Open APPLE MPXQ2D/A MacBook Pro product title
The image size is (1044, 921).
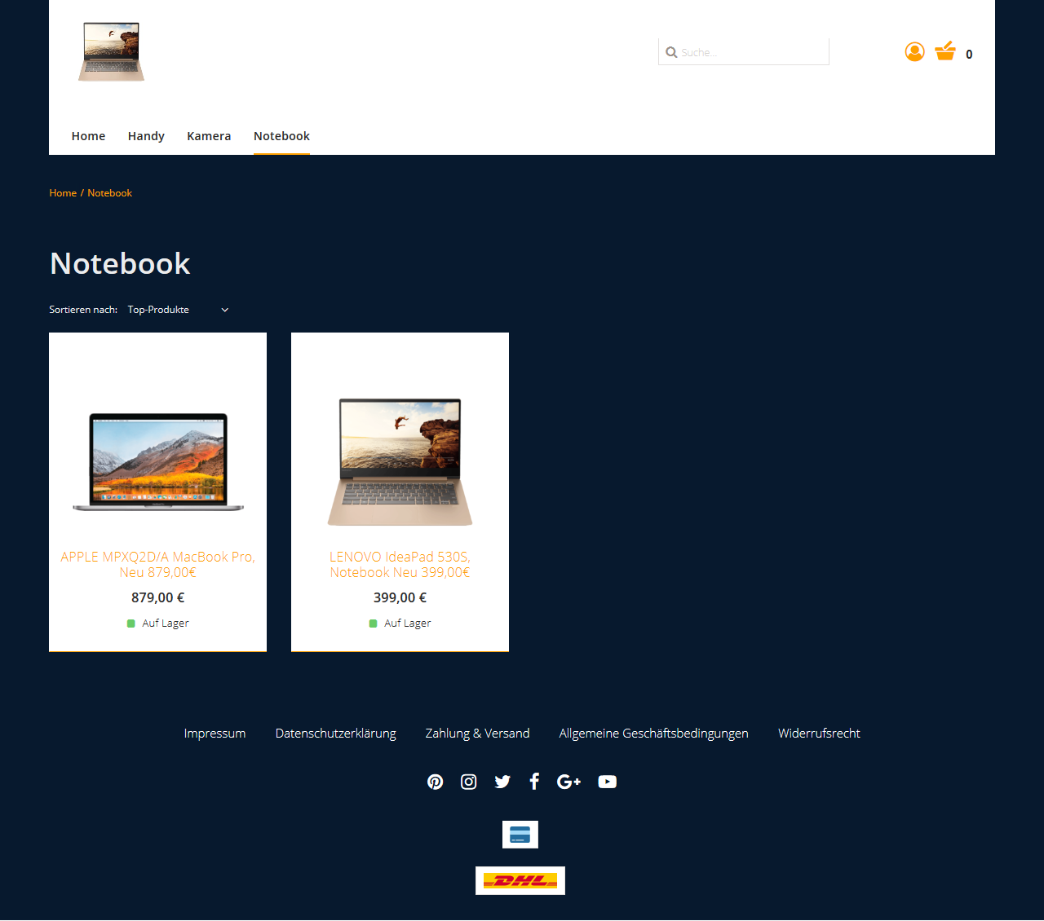click(157, 564)
